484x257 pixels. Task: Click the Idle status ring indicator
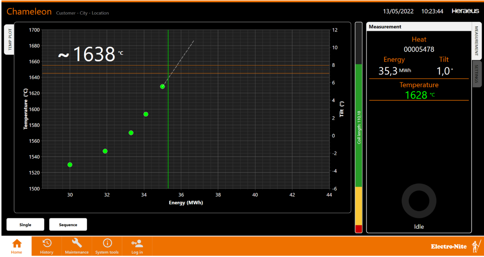[419, 201]
